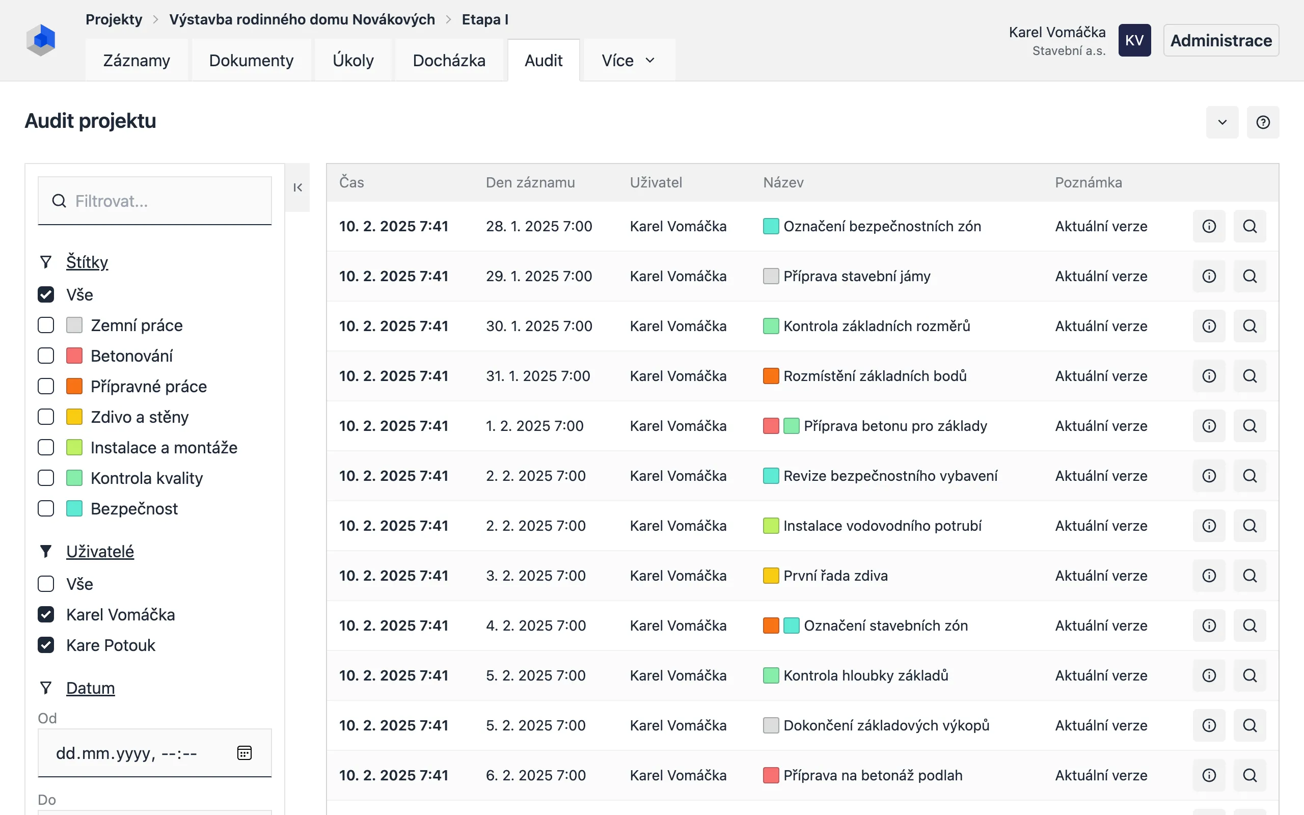Check the Instalace a montáže tag filter
This screenshot has width=1304, height=815.
(46, 447)
